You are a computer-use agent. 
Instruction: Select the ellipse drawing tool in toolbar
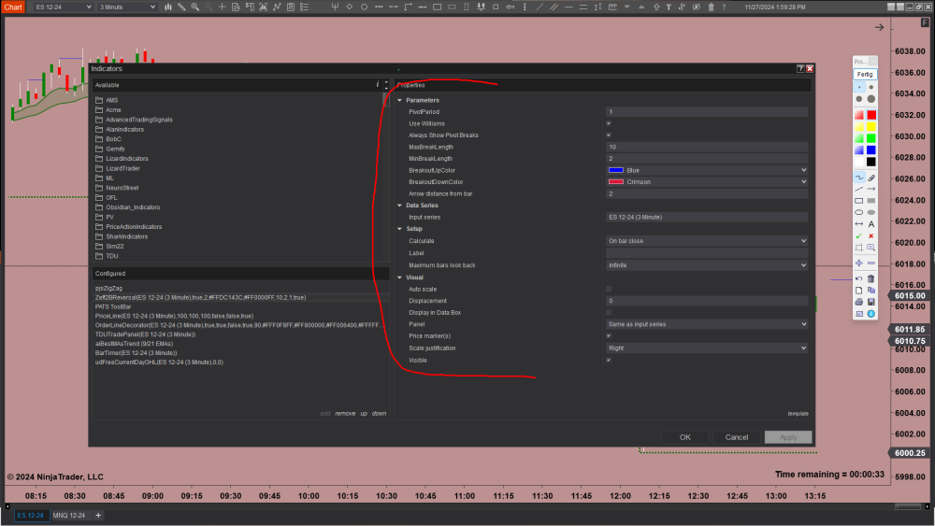tap(364, 7)
